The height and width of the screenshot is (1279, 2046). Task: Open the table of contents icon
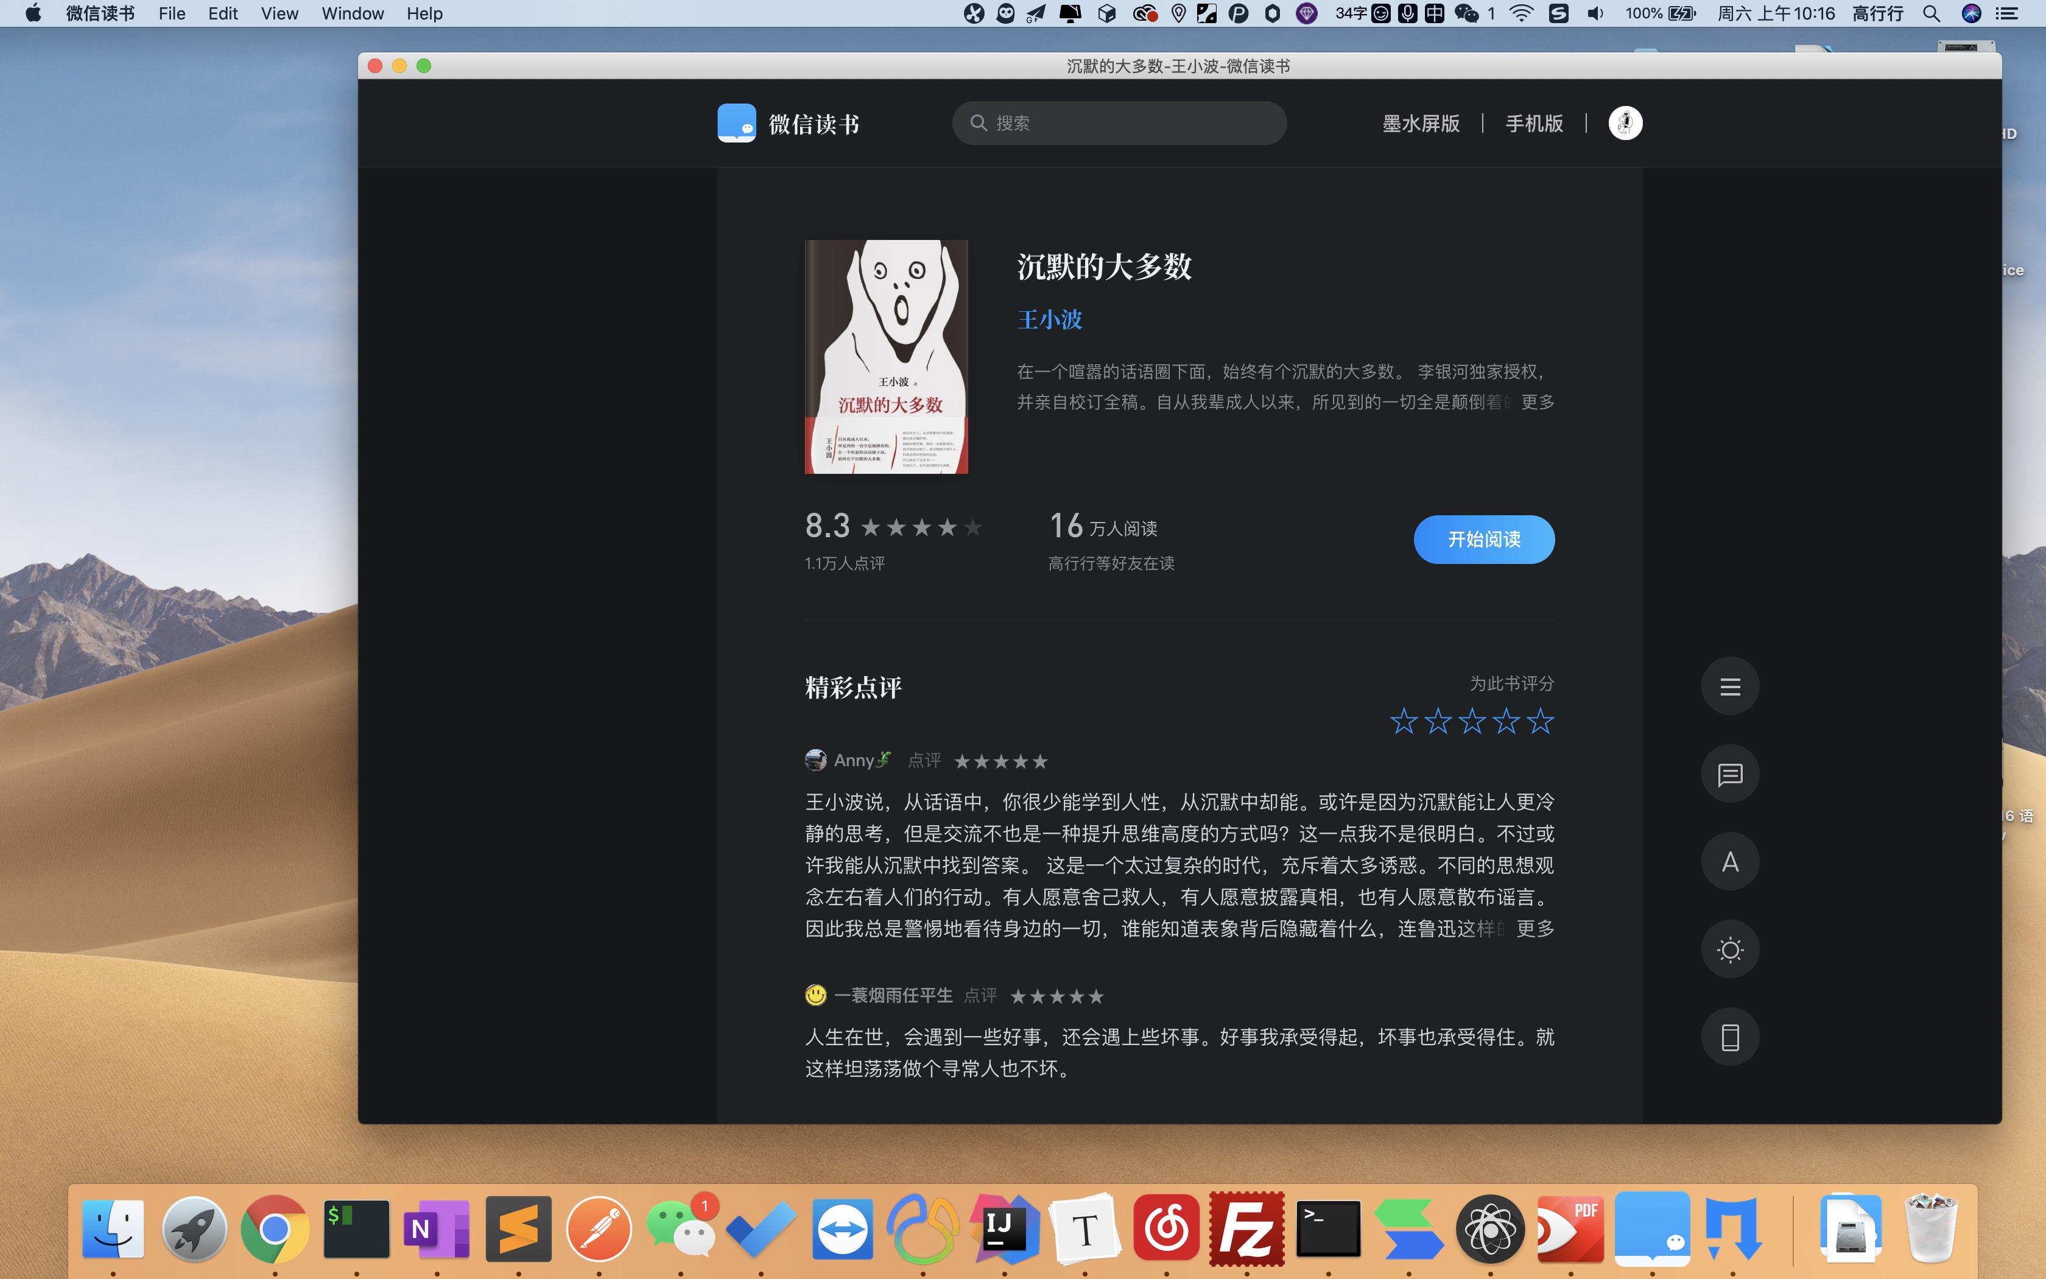(1730, 686)
